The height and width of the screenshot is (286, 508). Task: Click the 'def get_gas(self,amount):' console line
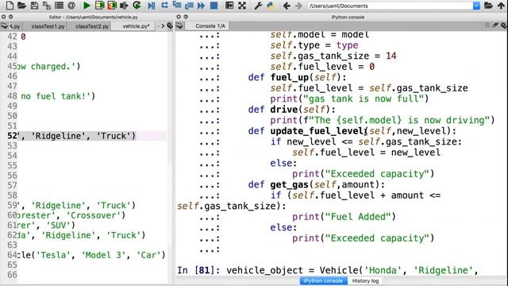point(316,184)
